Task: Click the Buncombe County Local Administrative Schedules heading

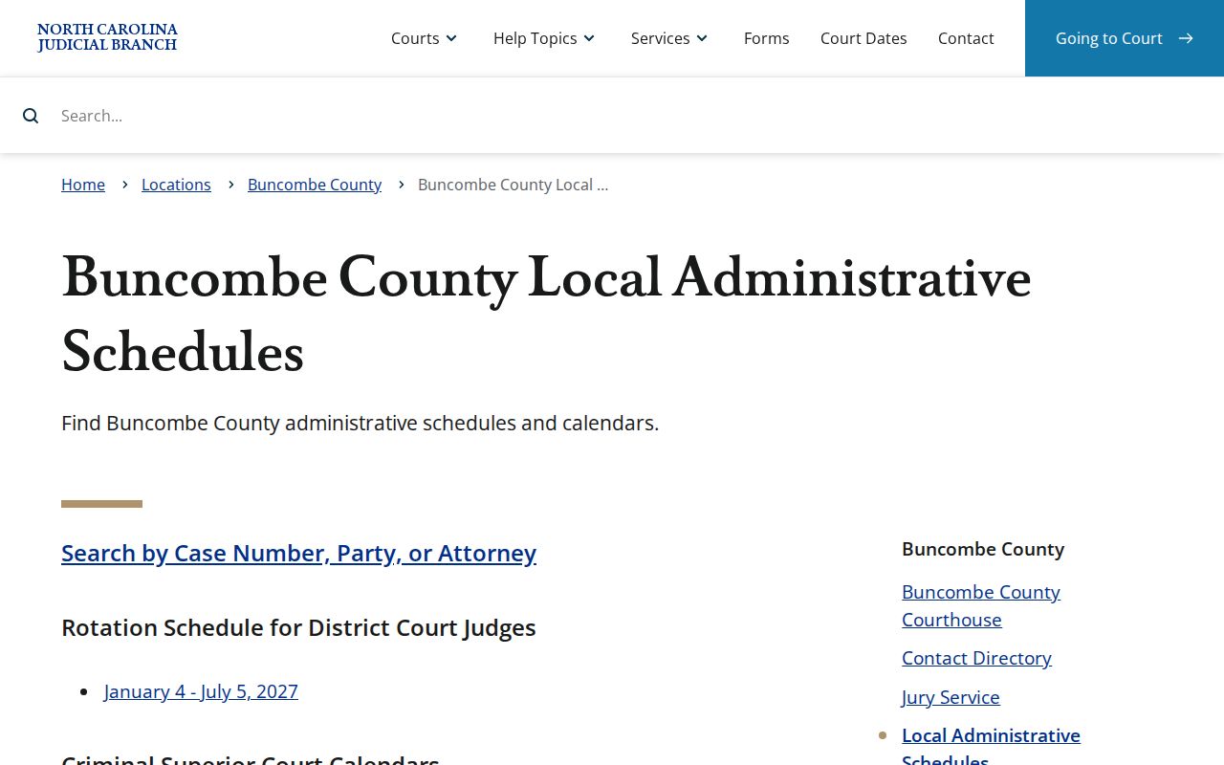Action: (546, 316)
